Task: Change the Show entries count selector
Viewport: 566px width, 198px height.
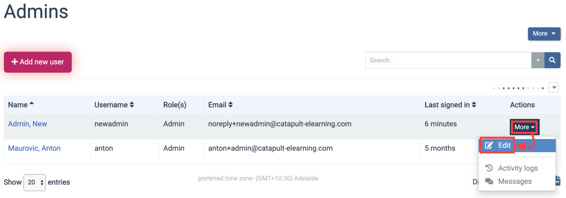Action: pyautogui.click(x=35, y=182)
